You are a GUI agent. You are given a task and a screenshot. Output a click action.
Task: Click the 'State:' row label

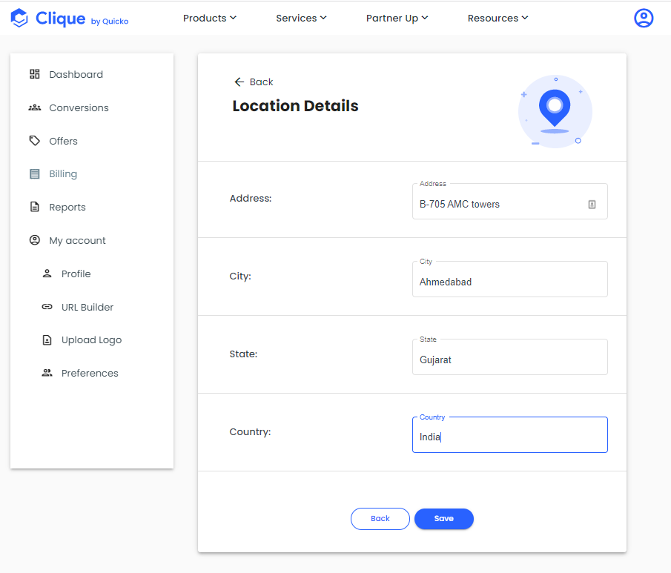click(x=243, y=354)
